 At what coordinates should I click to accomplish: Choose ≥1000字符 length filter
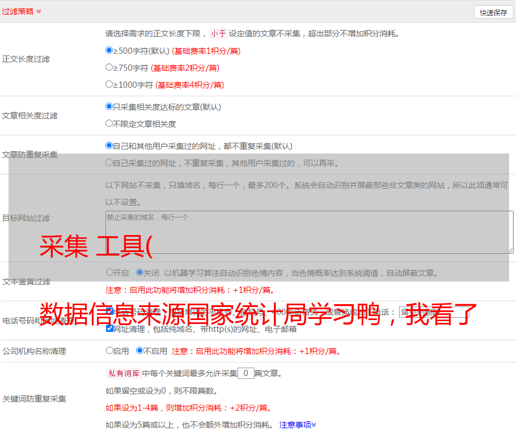pos(109,84)
